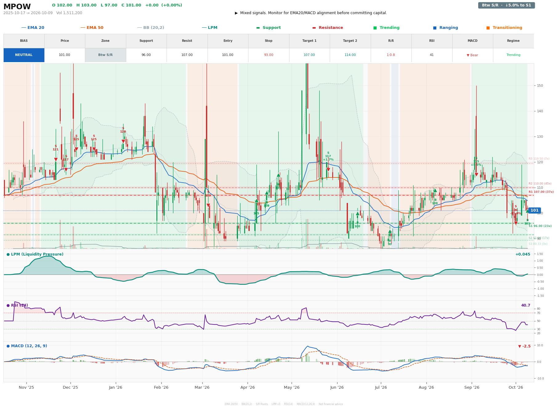This screenshot has height=409, width=557.
Task: Click the MACD (12, 26, 9) panel label
Action: pyautogui.click(x=27, y=346)
